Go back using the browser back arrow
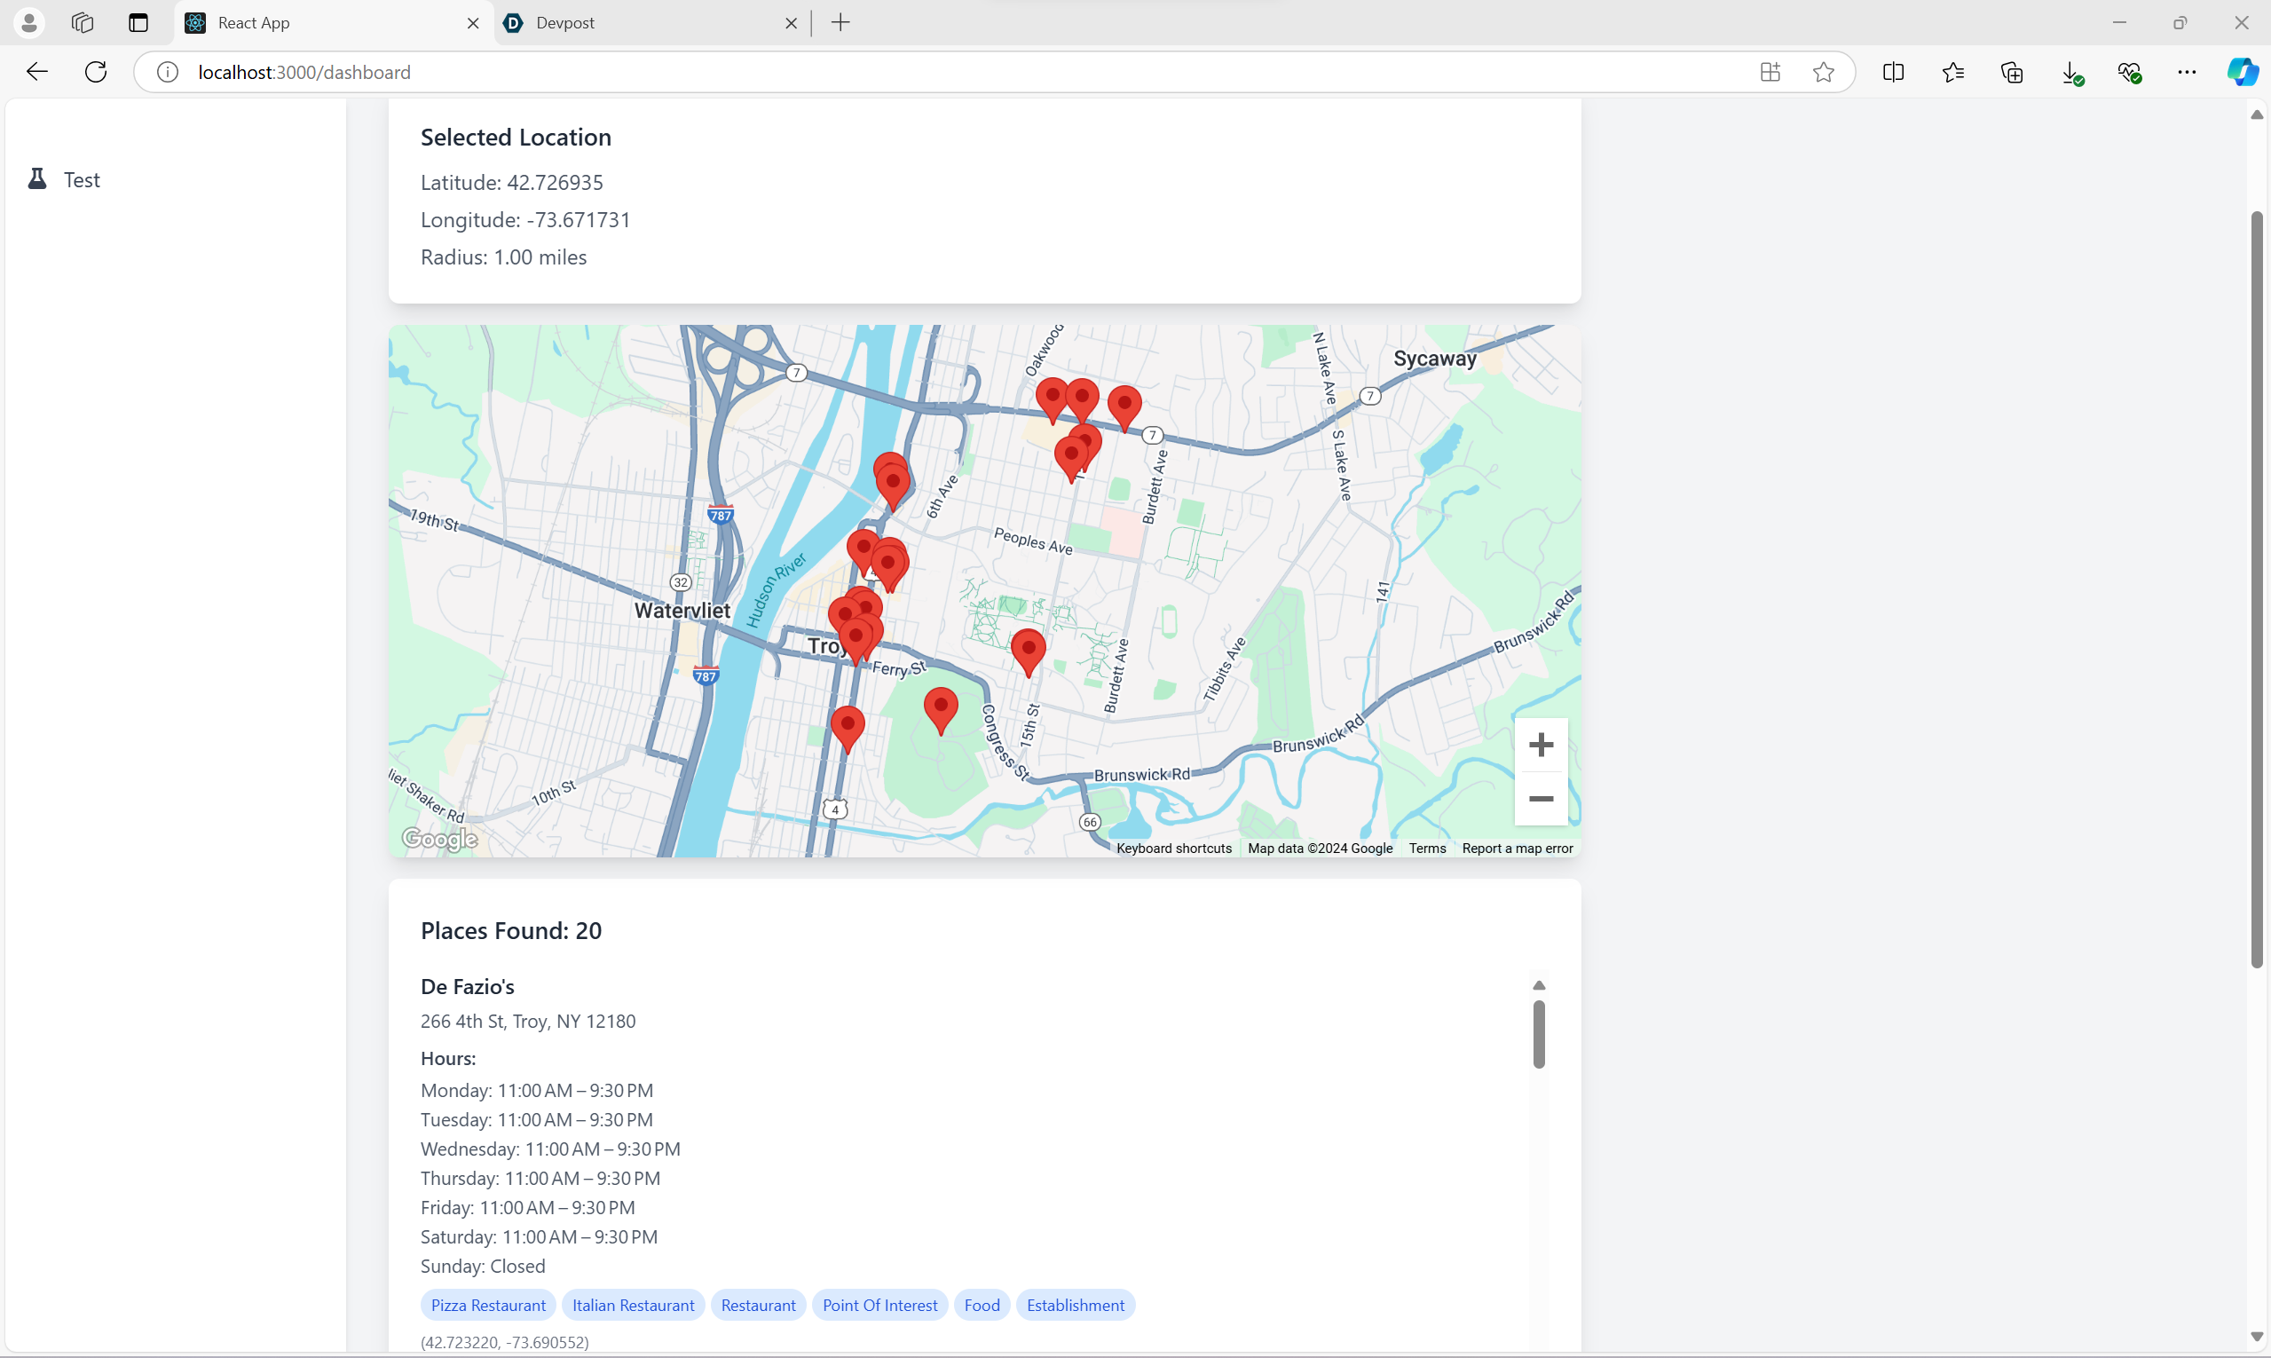This screenshot has width=2271, height=1358. (x=36, y=72)
